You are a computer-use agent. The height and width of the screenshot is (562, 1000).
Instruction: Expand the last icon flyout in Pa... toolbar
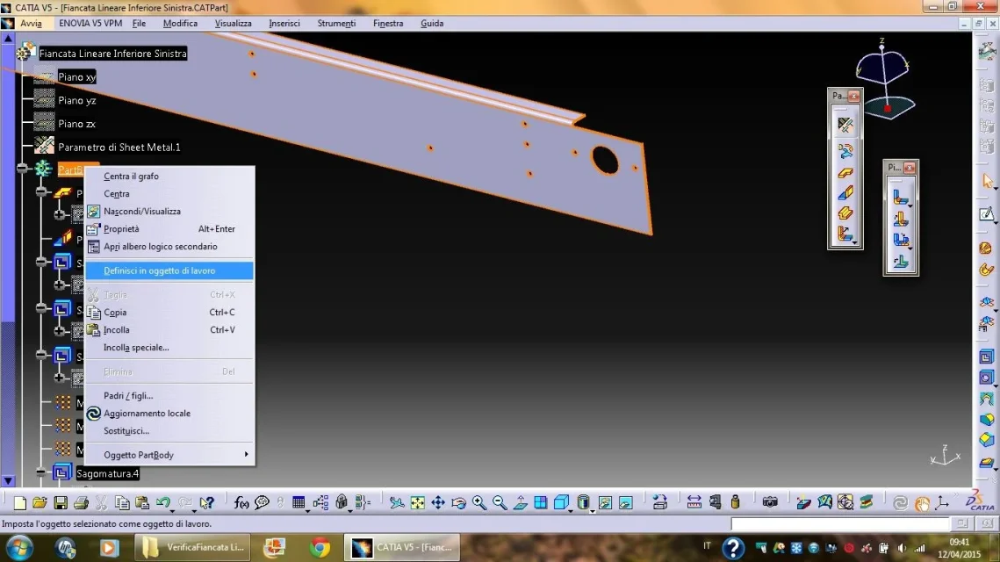(854, 241)
